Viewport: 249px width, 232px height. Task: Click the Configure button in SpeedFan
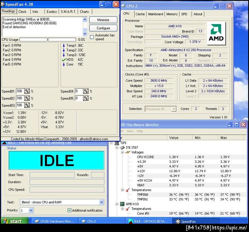(103, 28)
